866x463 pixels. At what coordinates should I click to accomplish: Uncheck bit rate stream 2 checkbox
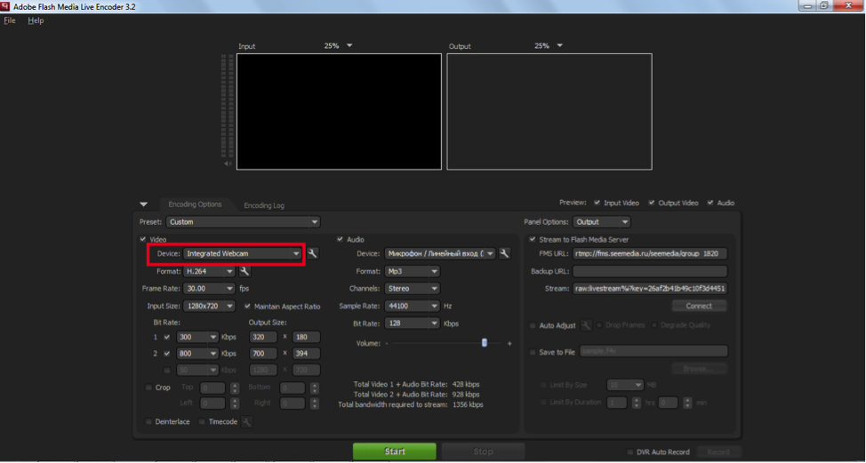tap(167, 354)
